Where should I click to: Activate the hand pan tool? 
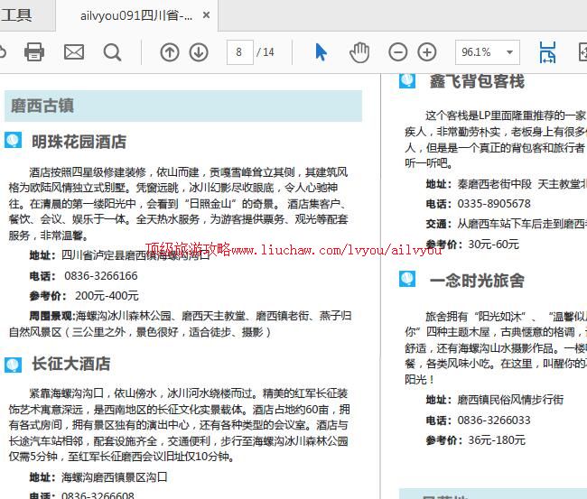coord(359,52)
